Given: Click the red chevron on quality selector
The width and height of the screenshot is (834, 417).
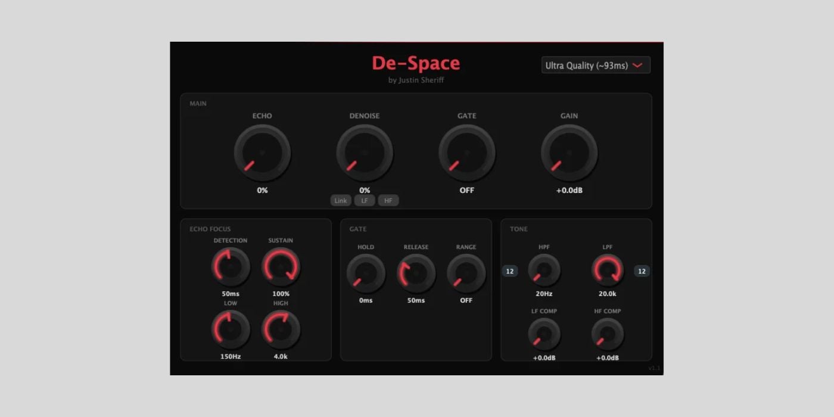Looking at the screenshot, I should click(x=637, y=66).
